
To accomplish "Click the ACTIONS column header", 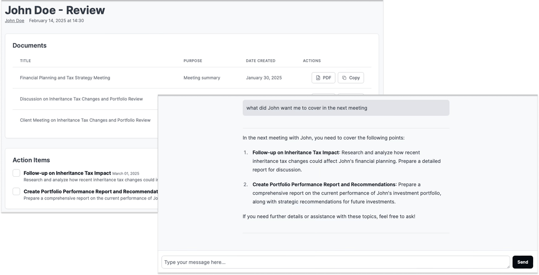I will (x=312, y=61).
